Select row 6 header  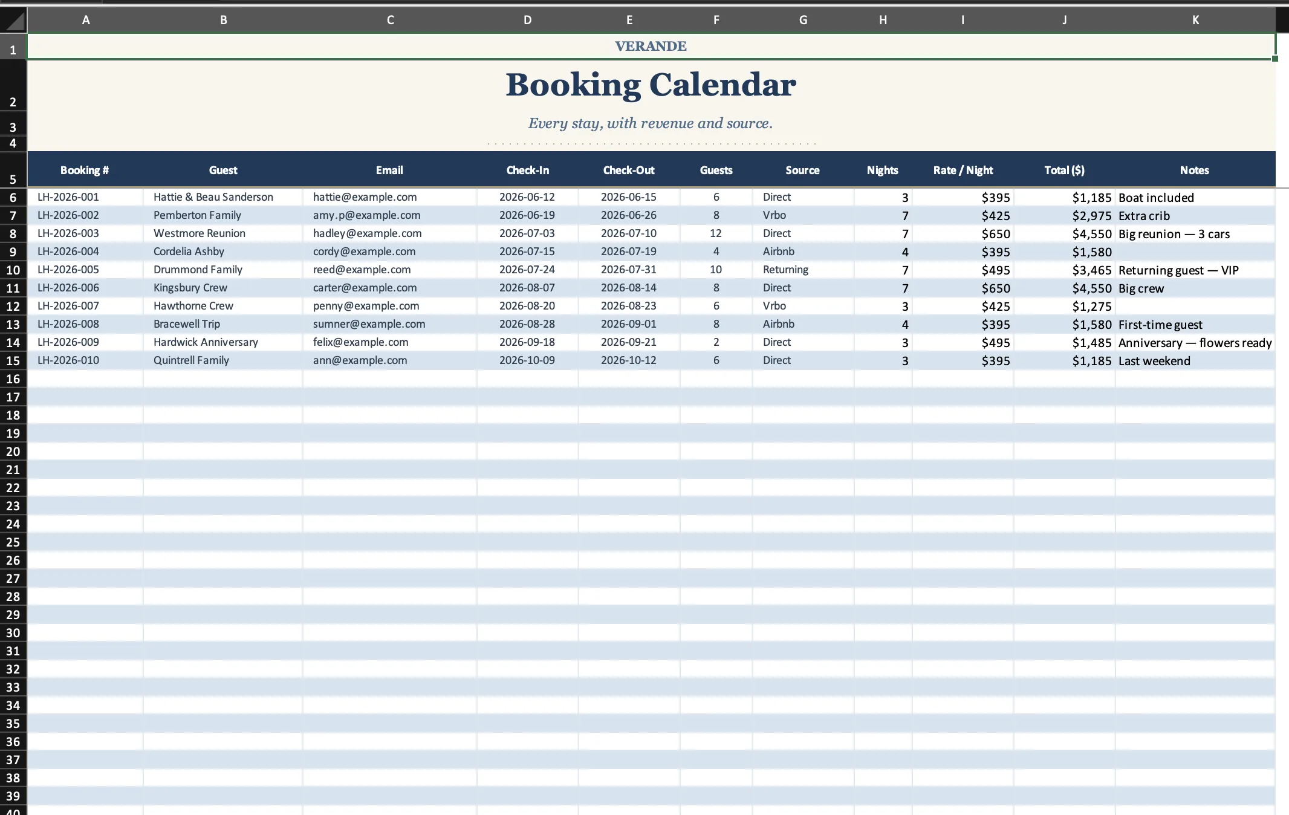click(x=13, y=197)
